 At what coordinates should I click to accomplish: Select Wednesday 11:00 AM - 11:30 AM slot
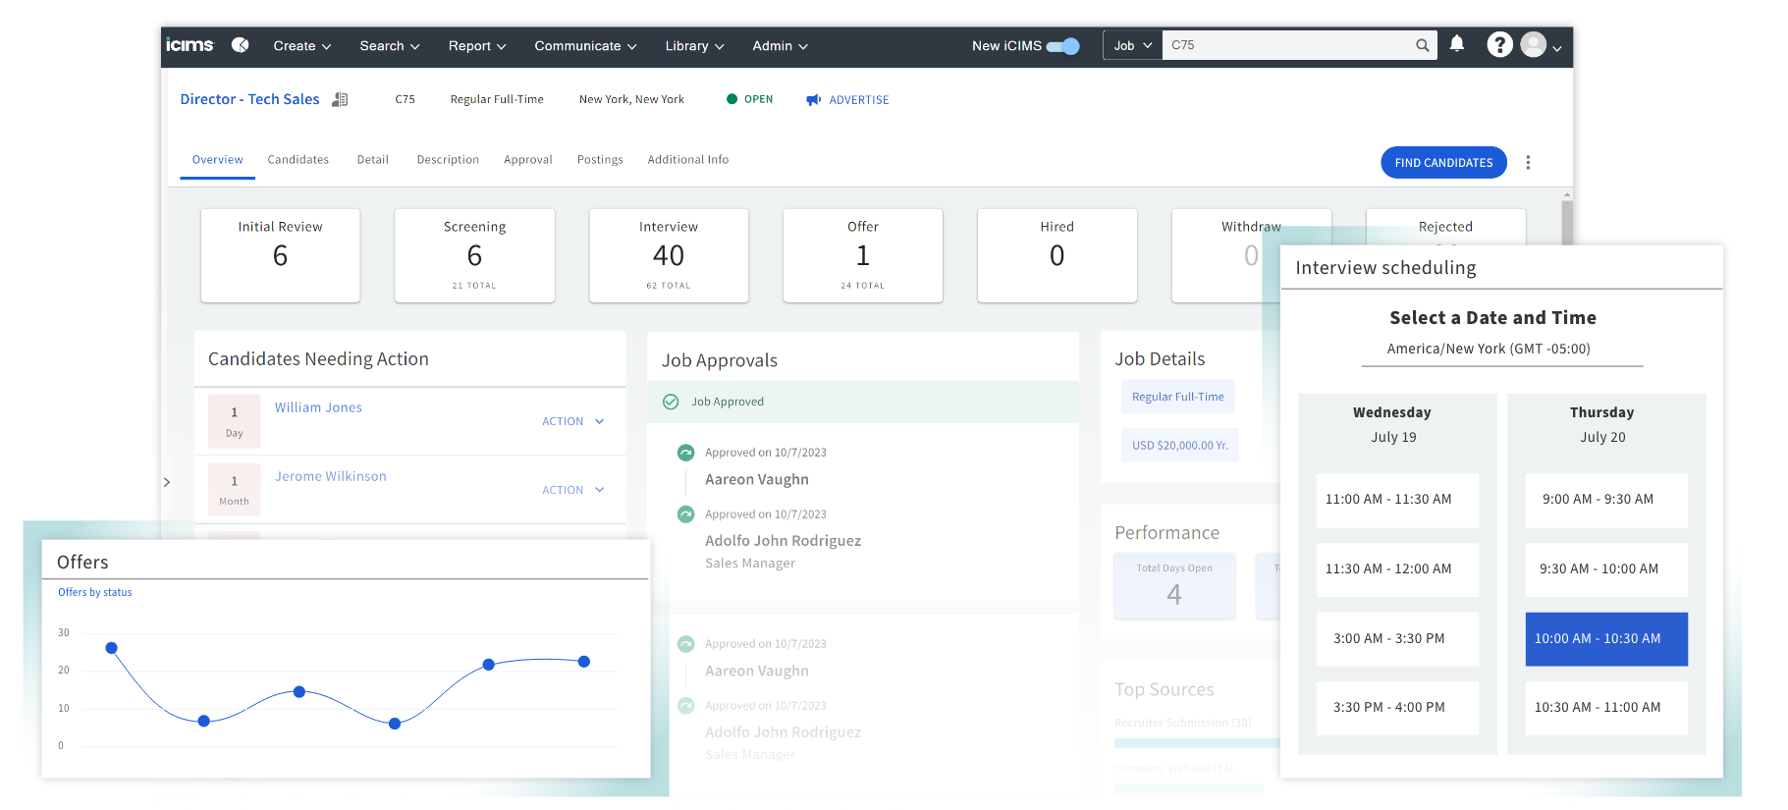pyautogui.click(x=1396, y=500)
